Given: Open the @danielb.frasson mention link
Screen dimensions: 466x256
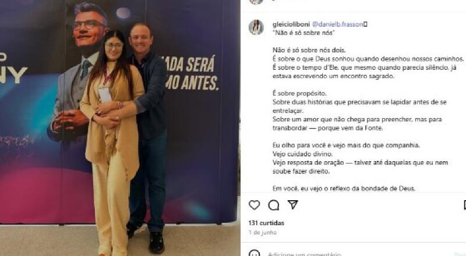Looking at the screenshot, I should 338,24.
